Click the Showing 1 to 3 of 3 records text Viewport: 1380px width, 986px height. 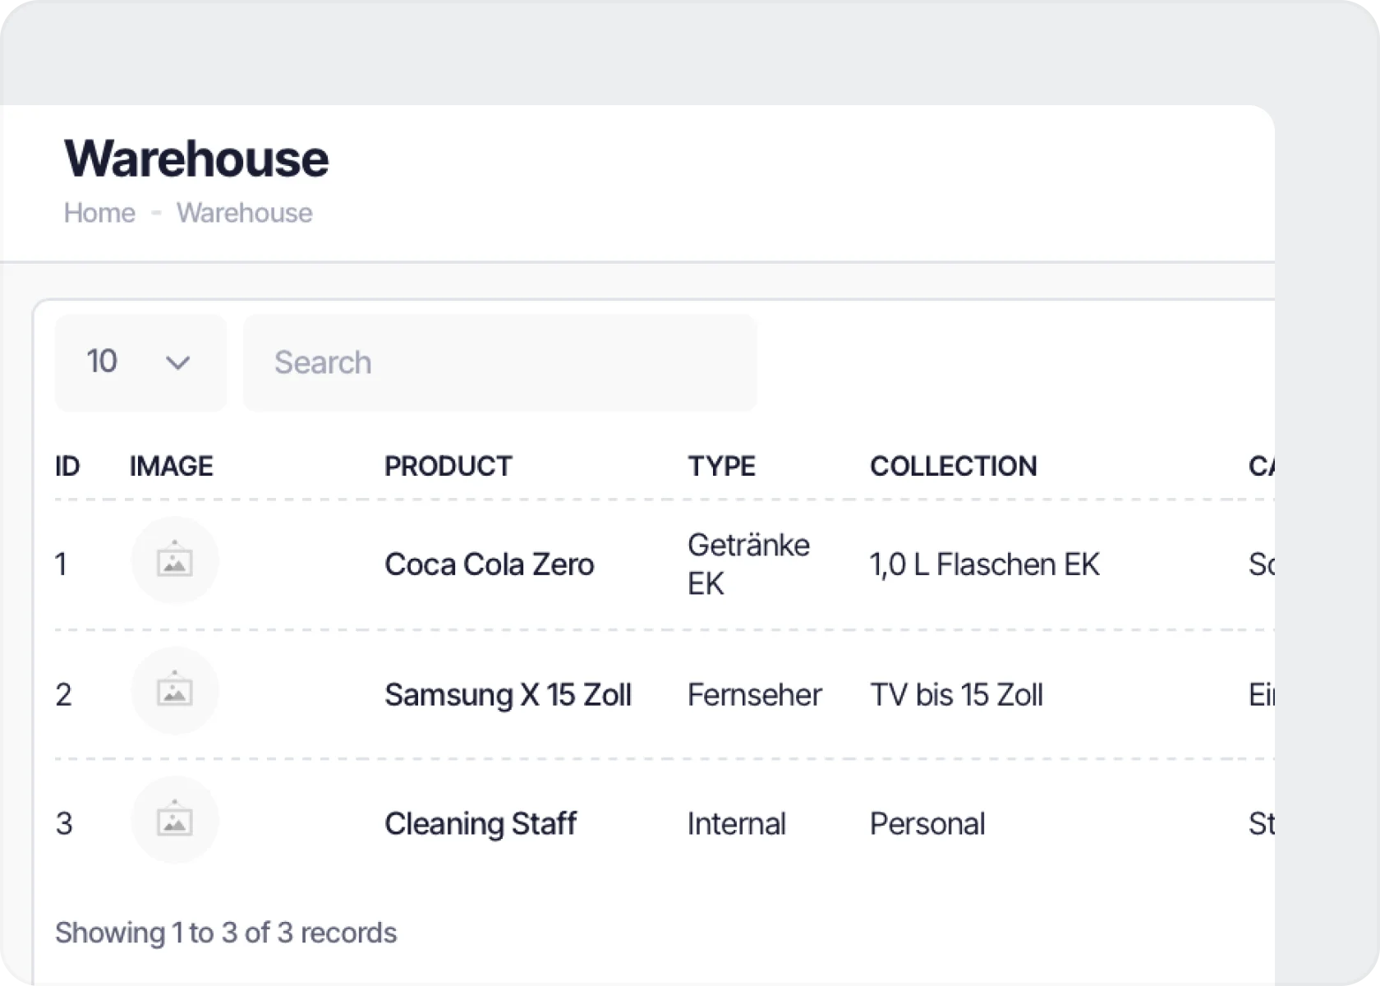pyautogui.click(x=226, y=933)
